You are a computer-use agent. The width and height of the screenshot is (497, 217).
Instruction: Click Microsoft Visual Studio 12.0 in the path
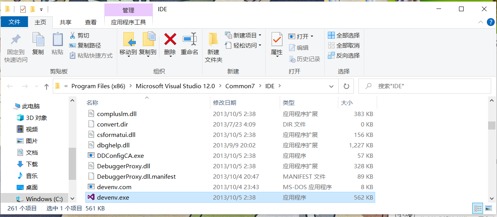[175, 86]
